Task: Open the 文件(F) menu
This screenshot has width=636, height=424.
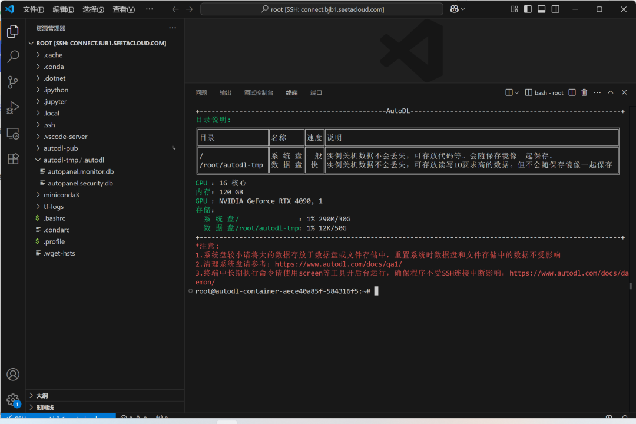Action: (x=33, y=9)
